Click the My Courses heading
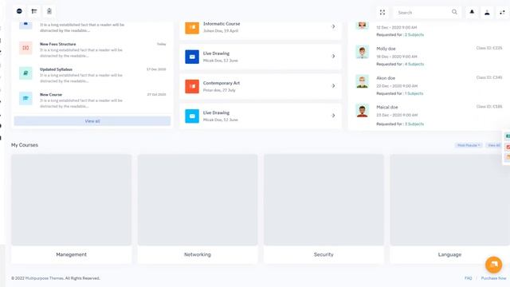The image size is (510, 287). [x=25, y=145]
